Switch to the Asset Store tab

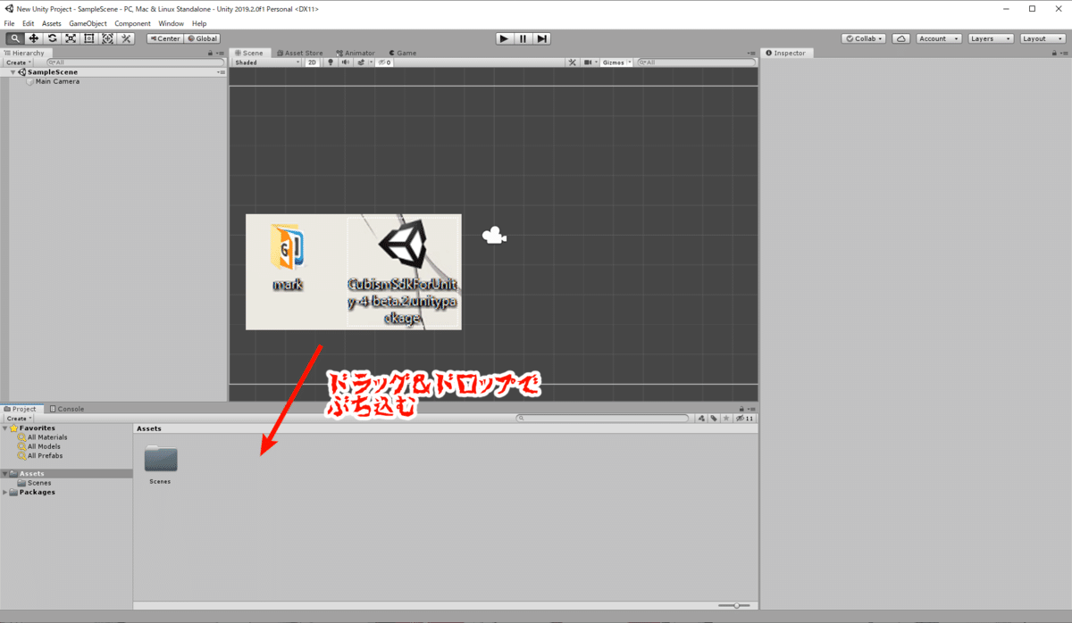pyautogui.click(x=300, y=53)
